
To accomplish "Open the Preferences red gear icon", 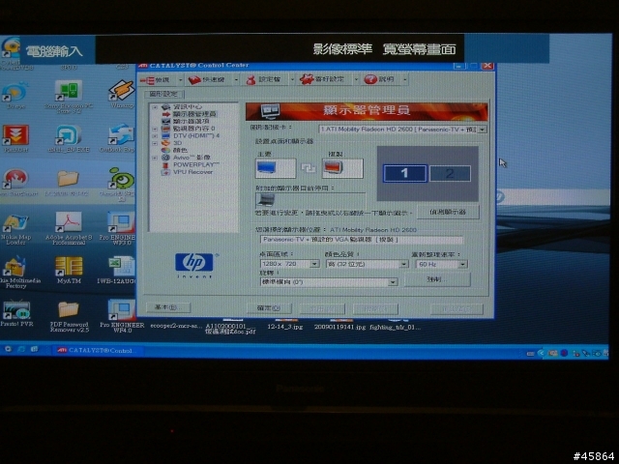I will click(x=307, y=79).
